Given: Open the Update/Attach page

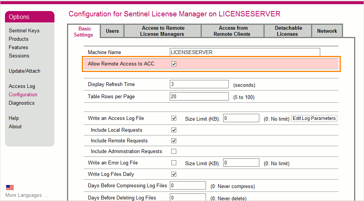Looking at the screenshot, I should (24, 71).
